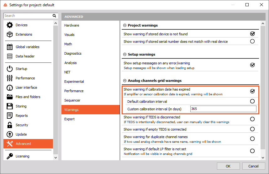
Task: Click the Data header database icon
Action: [x=10, y=56]
